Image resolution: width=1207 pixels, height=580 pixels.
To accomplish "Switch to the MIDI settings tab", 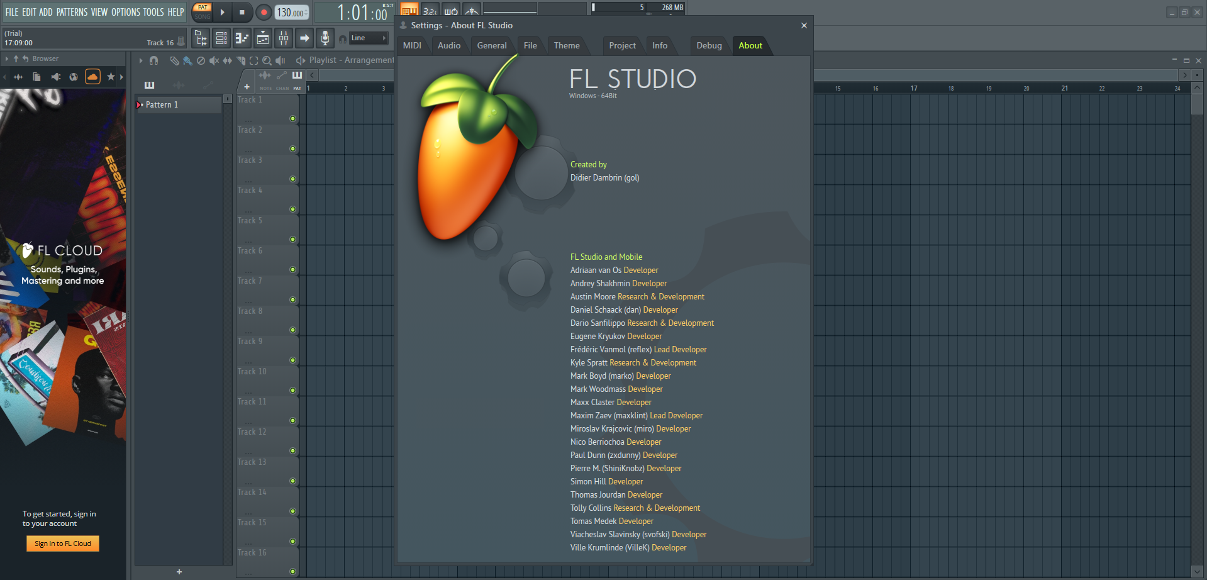I will point(412,45).
